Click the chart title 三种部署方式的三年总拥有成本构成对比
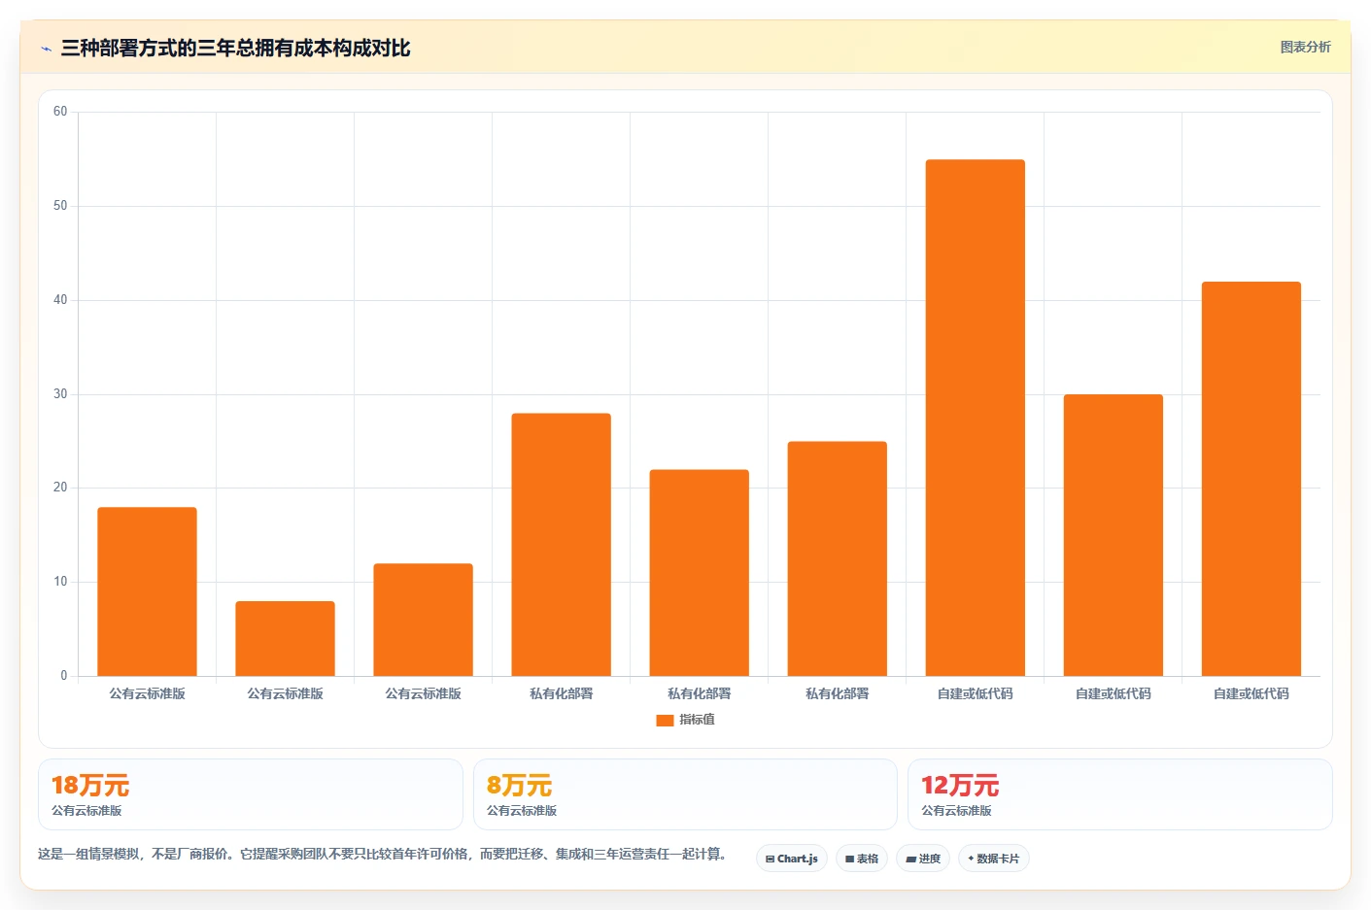 [235, 49]
